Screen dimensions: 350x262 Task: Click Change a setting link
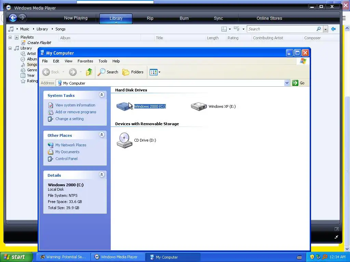(69, 119)
